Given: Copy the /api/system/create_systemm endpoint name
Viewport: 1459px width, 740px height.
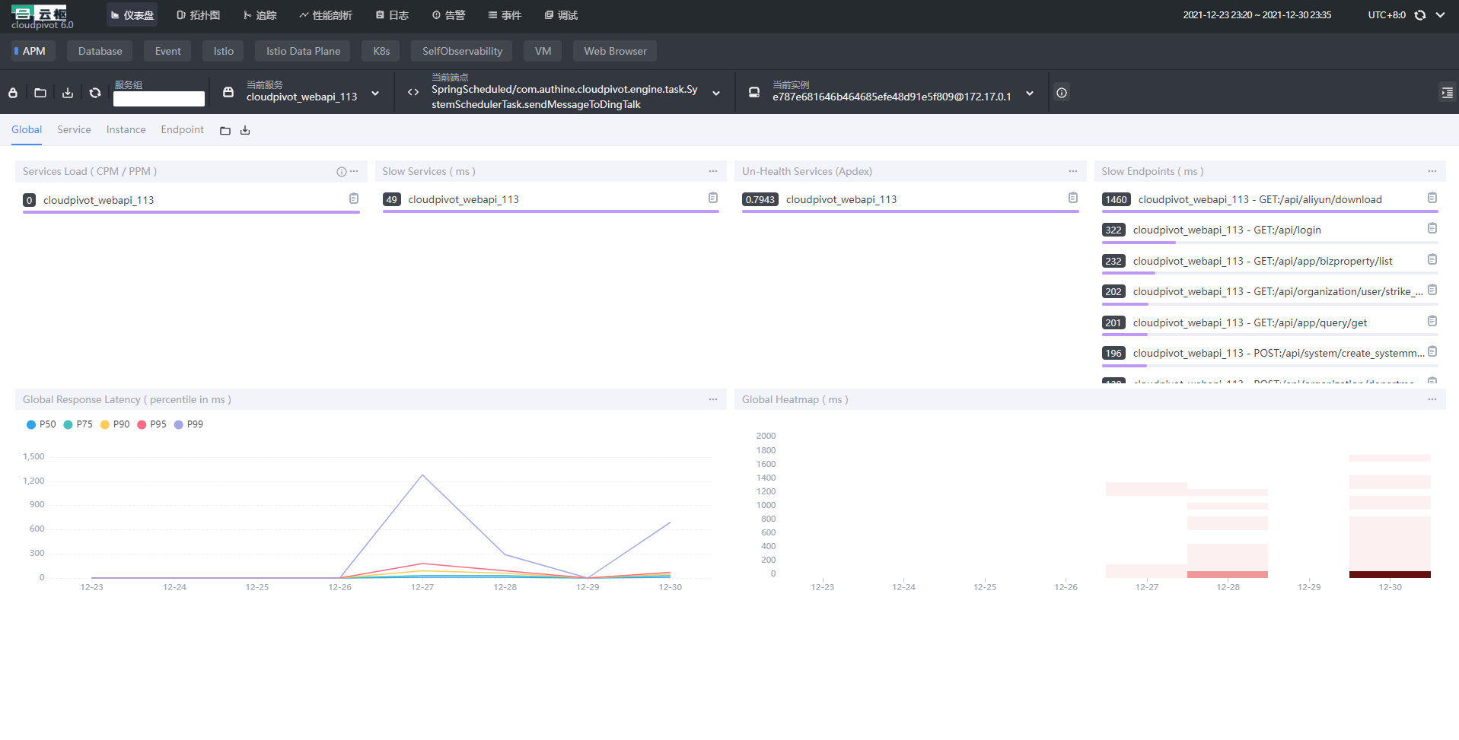Looking at the screenshot, I should (1432, 351).
